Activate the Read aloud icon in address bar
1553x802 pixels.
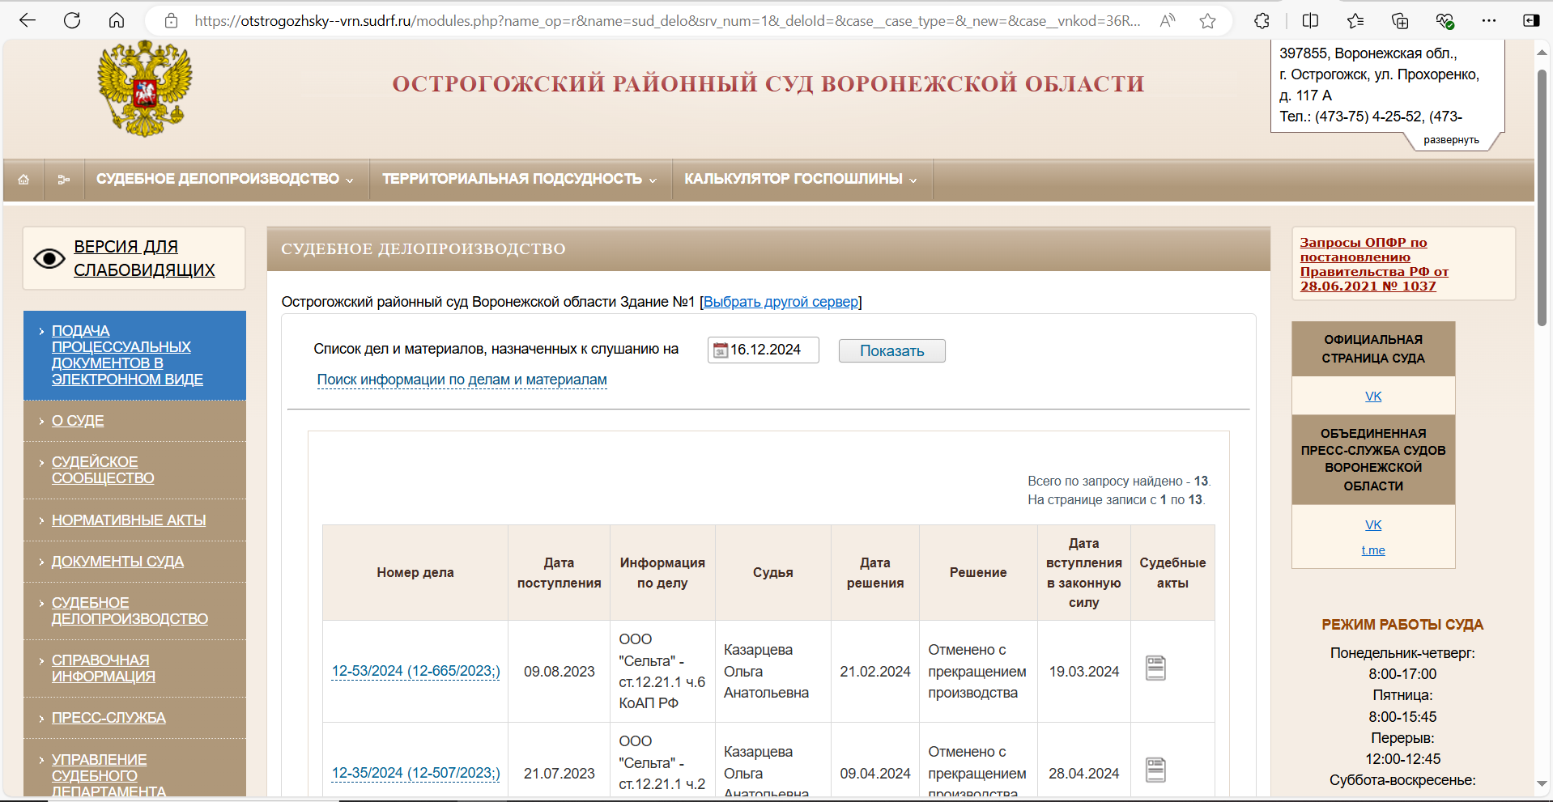1167,21
